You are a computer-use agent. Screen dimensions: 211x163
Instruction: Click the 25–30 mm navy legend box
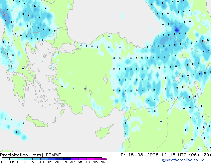(67, 159)
